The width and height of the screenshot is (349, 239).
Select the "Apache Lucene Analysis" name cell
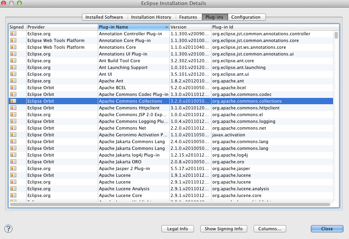tap(124, 189)
